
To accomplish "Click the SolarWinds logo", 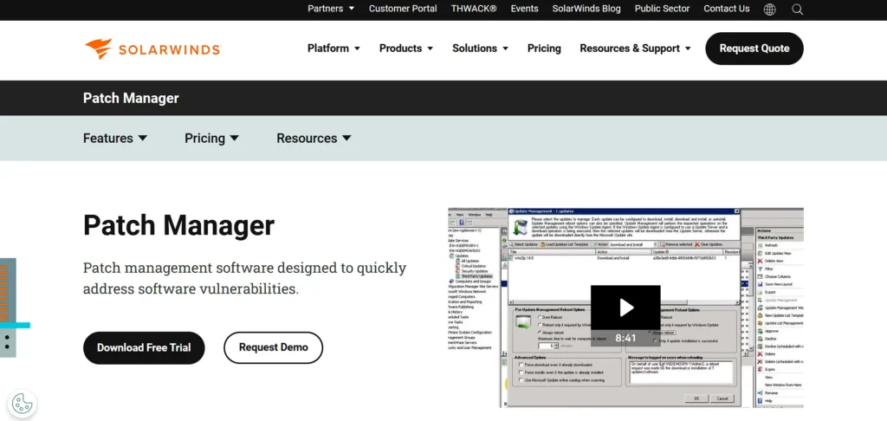I will 152,49.
